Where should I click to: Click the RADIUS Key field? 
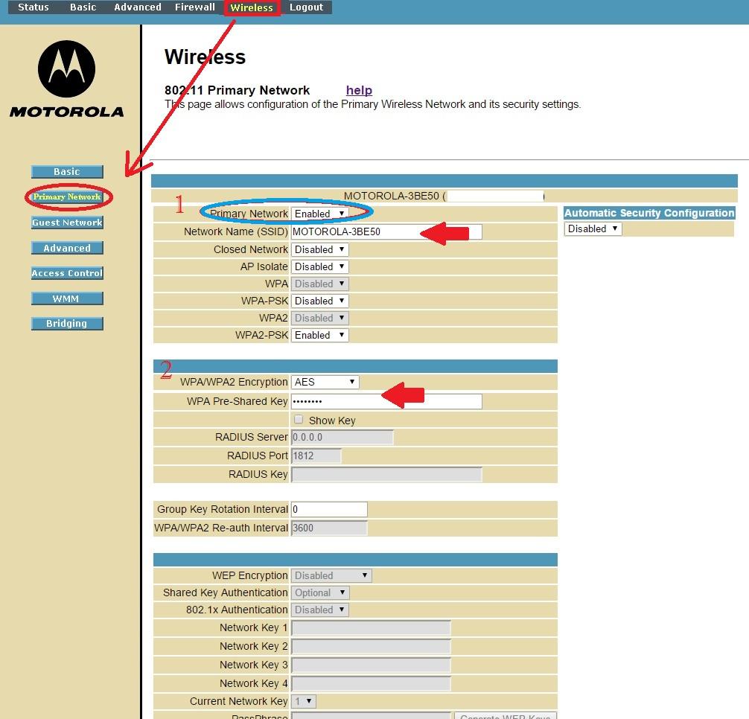386,475
